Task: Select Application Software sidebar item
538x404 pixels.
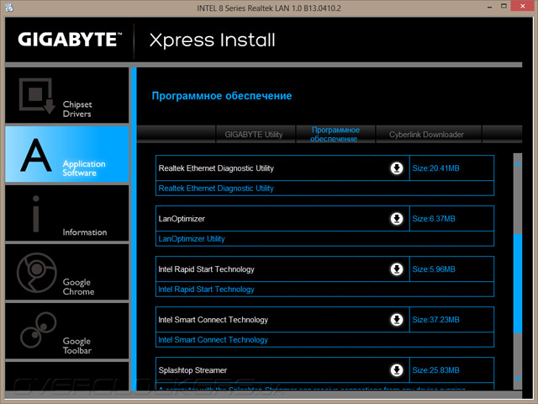Action: [67, 154]
